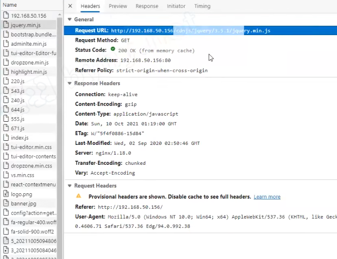337x259 pixels.
Task: Close the request details panel
Action: 70,6
